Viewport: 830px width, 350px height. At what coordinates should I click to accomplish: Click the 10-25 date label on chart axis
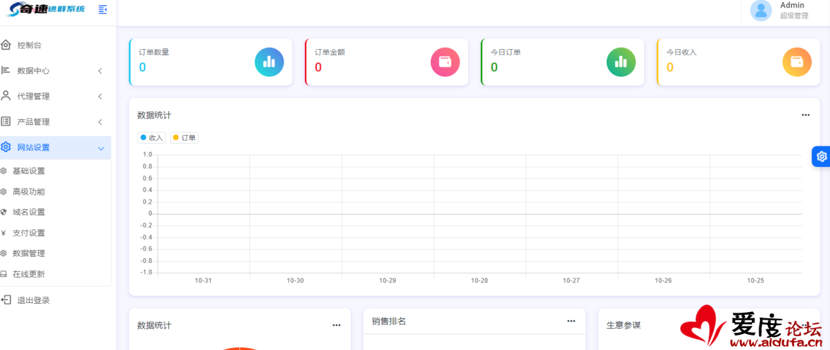[755, 280]
